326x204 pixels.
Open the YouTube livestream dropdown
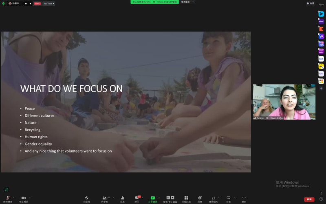49,4
